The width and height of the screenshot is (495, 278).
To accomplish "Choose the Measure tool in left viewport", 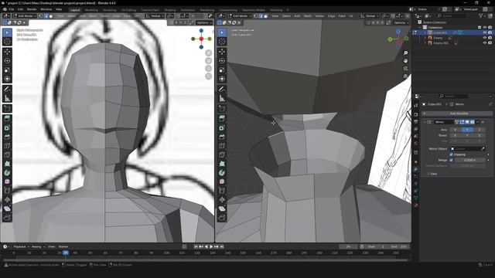I will click(x=7, y=98).
